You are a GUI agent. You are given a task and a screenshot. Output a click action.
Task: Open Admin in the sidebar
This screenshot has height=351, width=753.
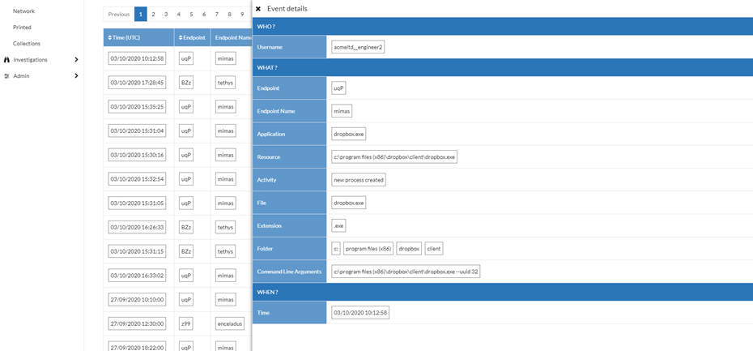21,76
